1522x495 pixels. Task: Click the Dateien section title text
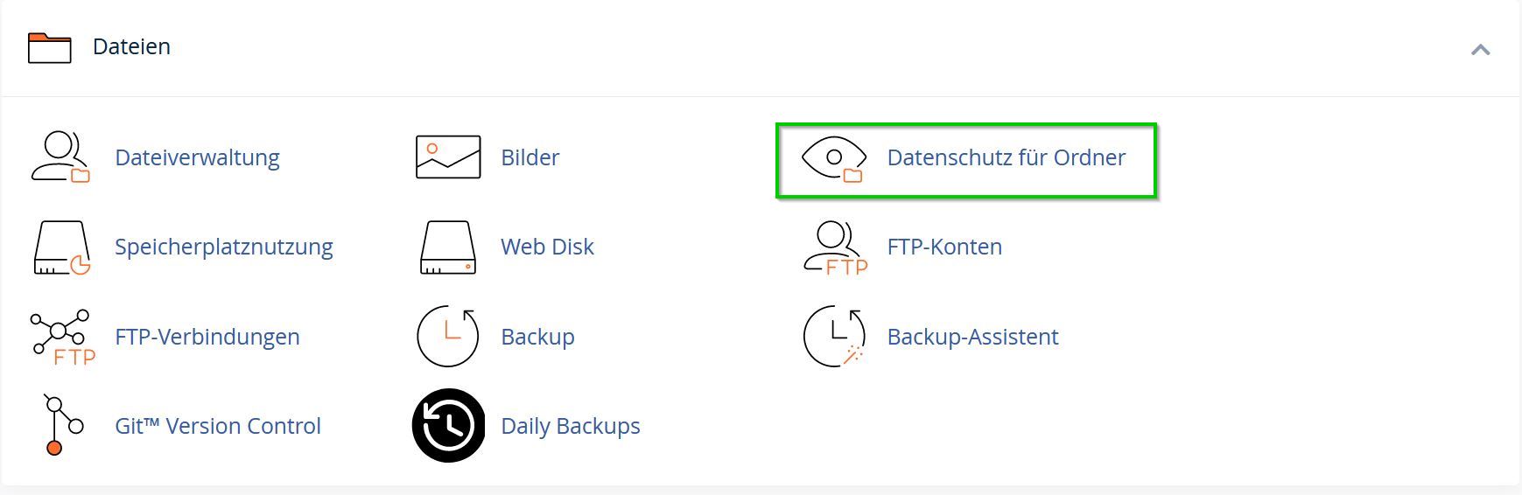click(x=131, y=46)
